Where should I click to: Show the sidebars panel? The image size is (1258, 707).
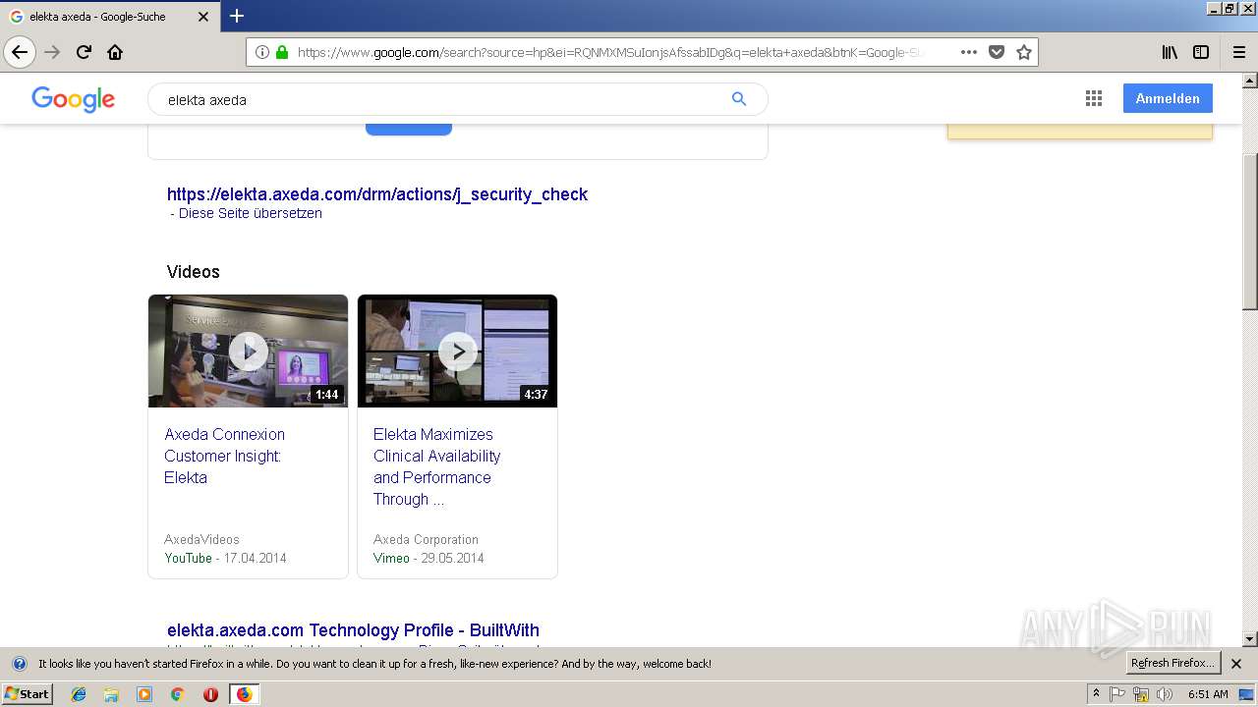[x=1201, y=52]
